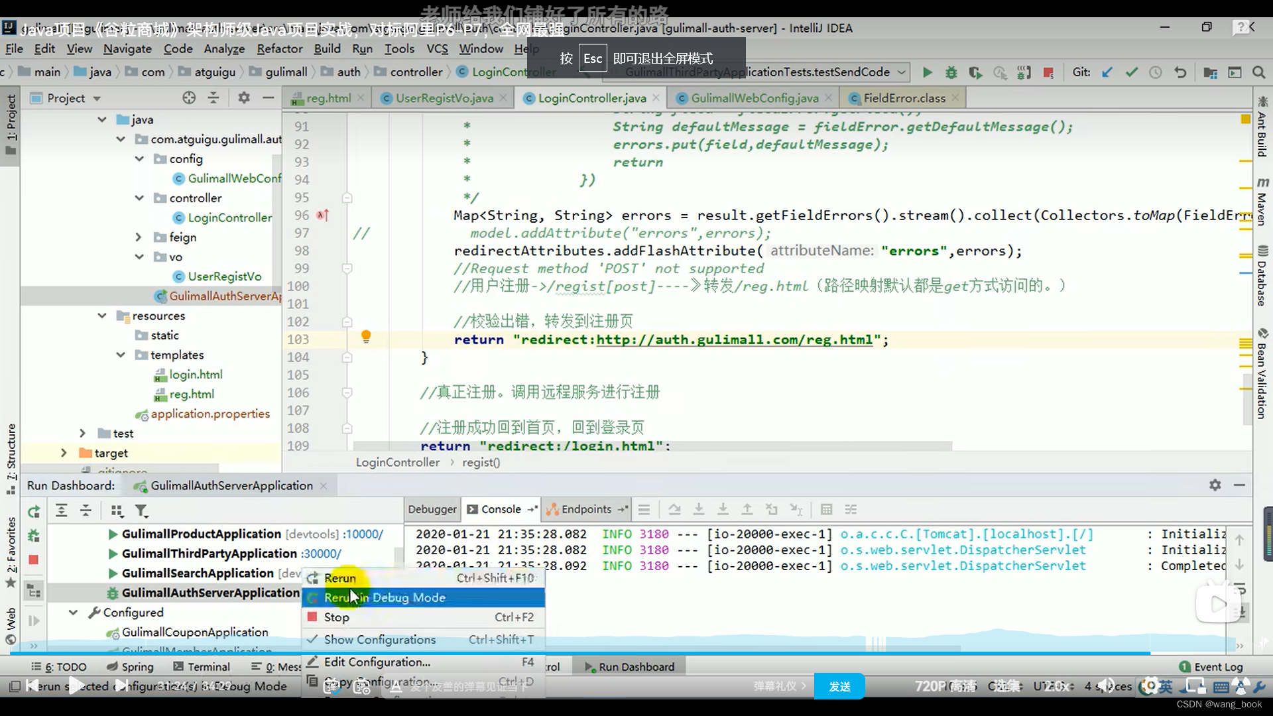
Task: Open the Terminal tool window
Action: [x=202, y=666]
